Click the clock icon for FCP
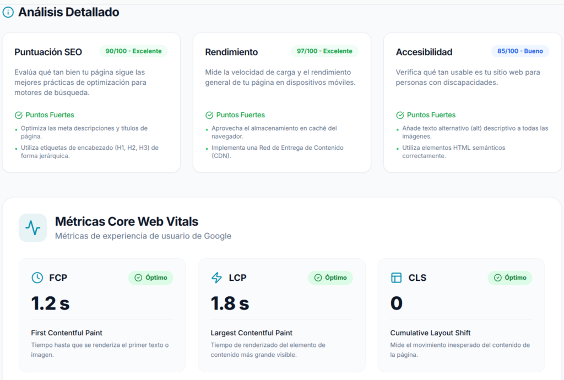This screenshot has height=380, width=564. coord(37,278)
